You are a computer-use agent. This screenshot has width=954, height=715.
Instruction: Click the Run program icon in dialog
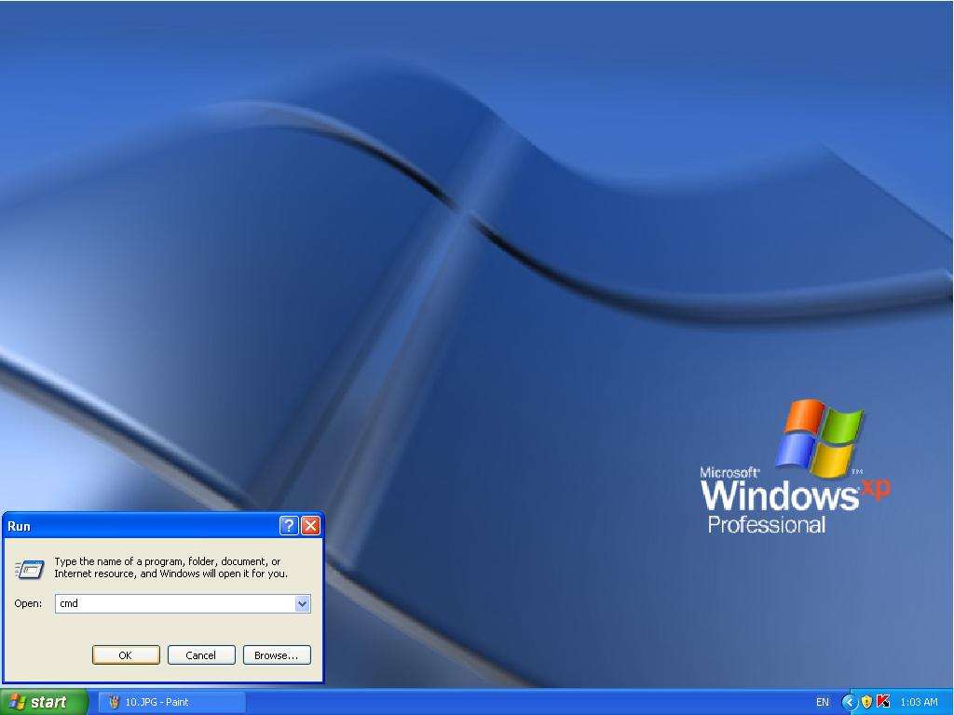30,569
